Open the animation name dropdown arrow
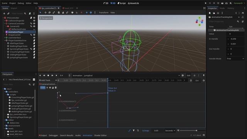247x139 pixels. (179, 76)
